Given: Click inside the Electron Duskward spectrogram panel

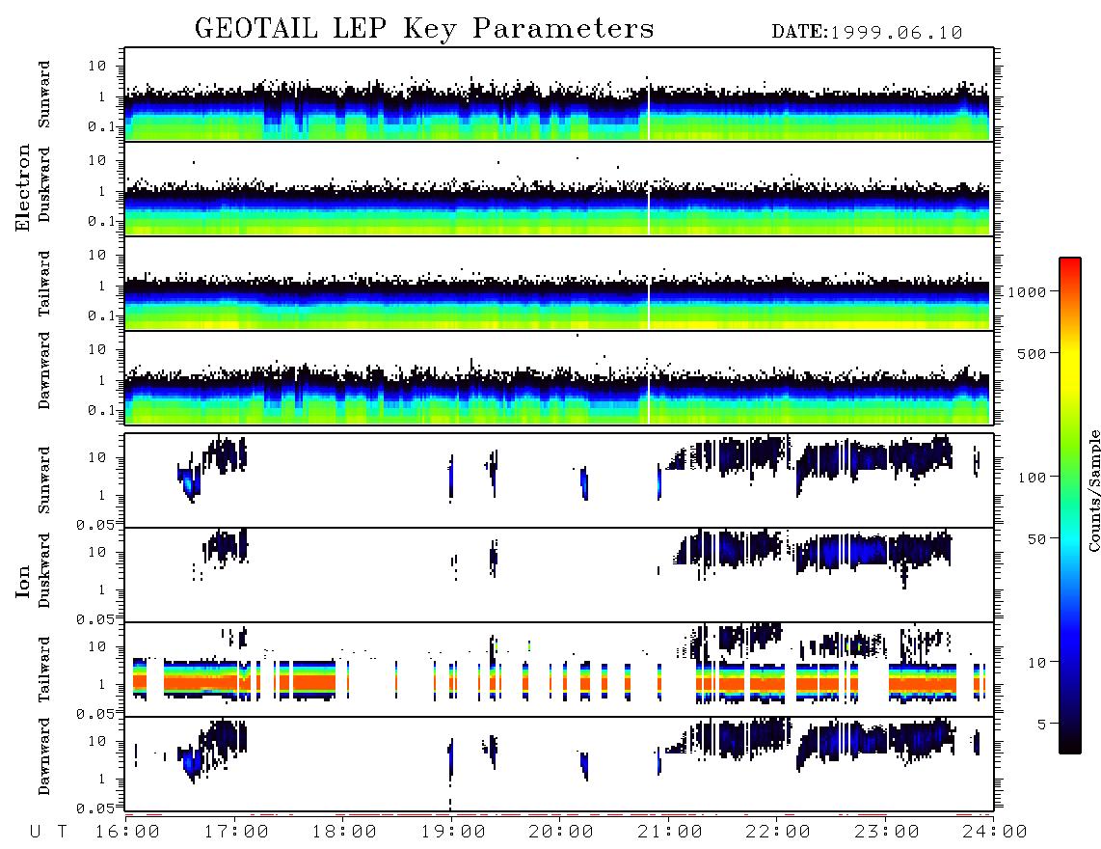Looking at the screenshot, I should click(559, 188).
